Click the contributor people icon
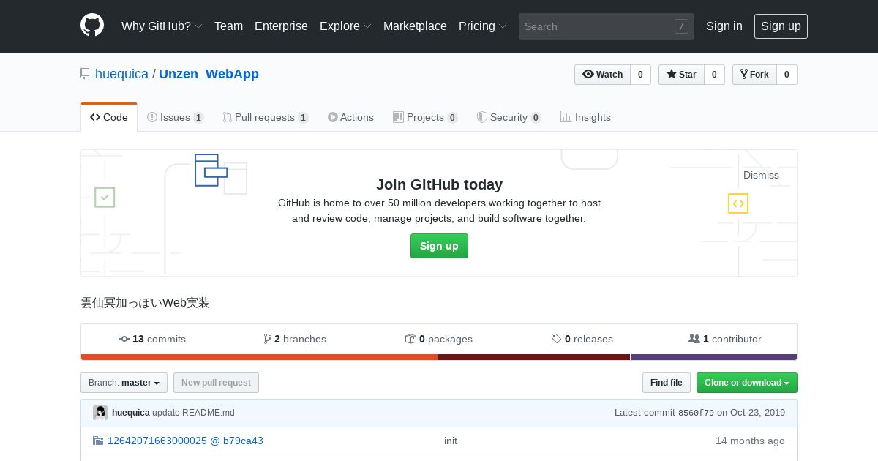878x461 pixels. (694, 339)
